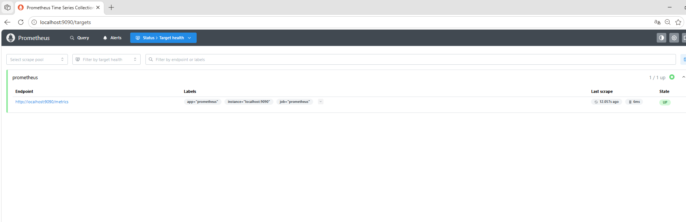Click the Endpoint column header

24,91
